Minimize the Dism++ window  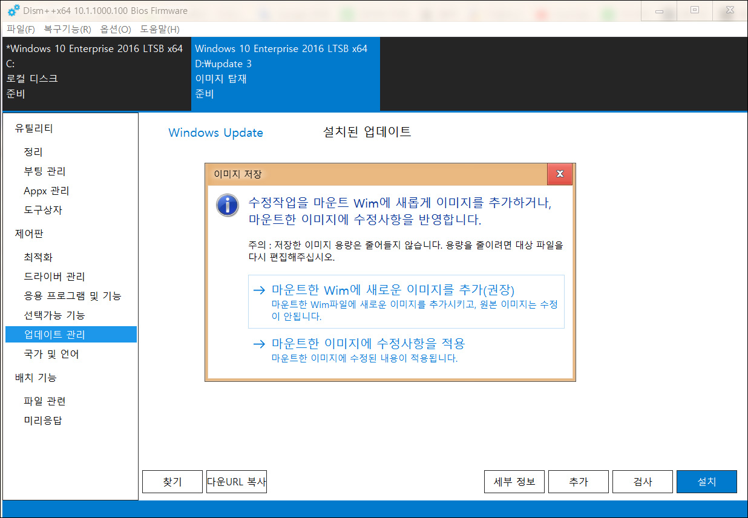pos(659,10)
